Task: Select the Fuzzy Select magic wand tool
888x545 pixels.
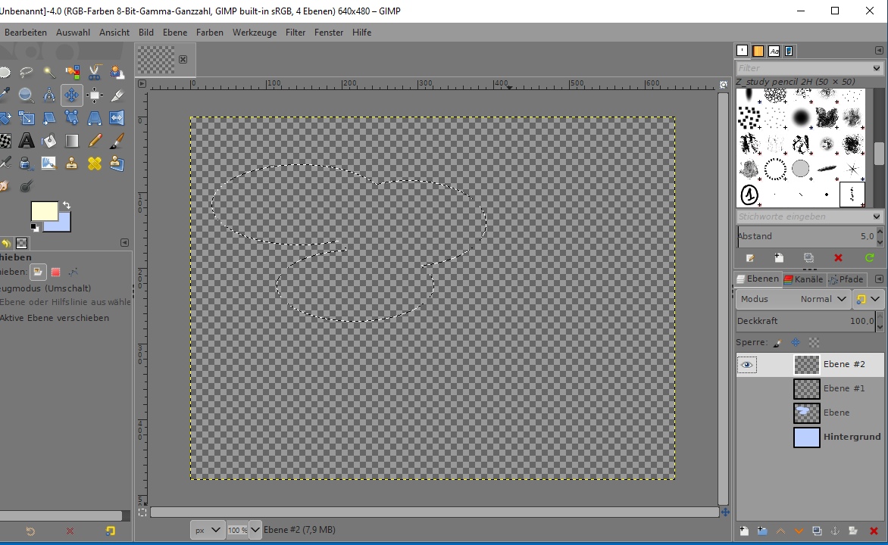Action: 49,72
